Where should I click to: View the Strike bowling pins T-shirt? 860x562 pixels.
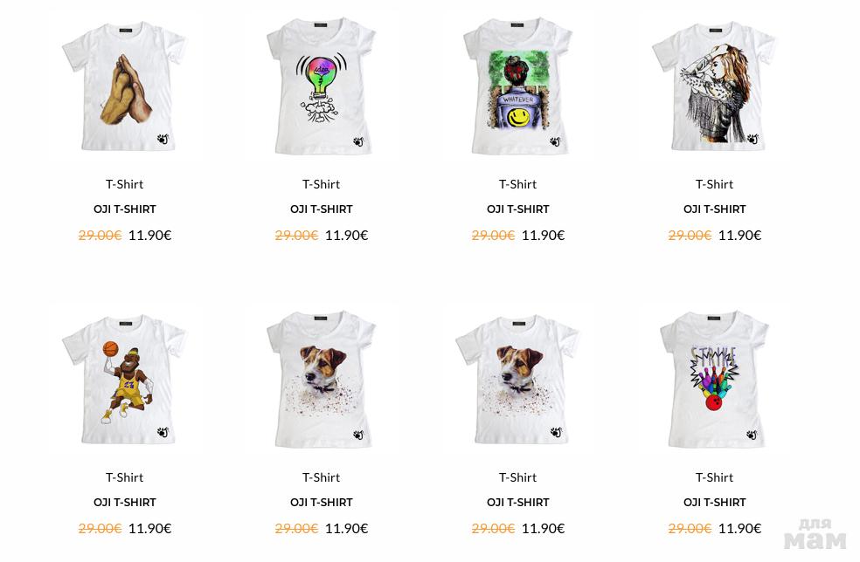[714, 380]
